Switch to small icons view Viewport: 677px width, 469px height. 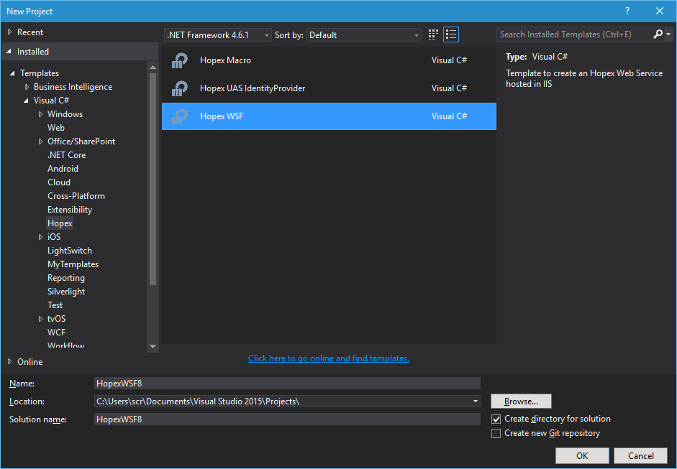[x=433, y=34]
